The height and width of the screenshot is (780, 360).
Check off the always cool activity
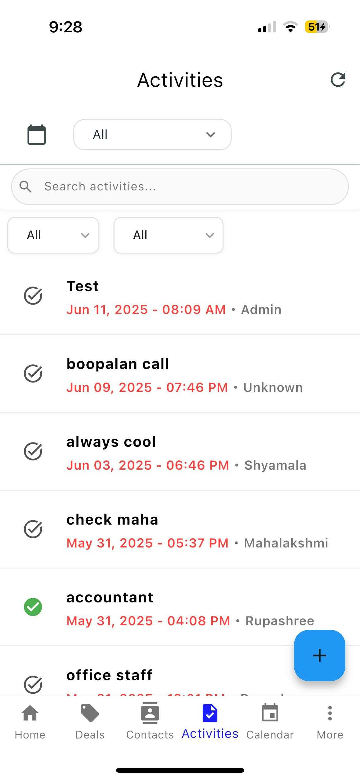point(33,451)
